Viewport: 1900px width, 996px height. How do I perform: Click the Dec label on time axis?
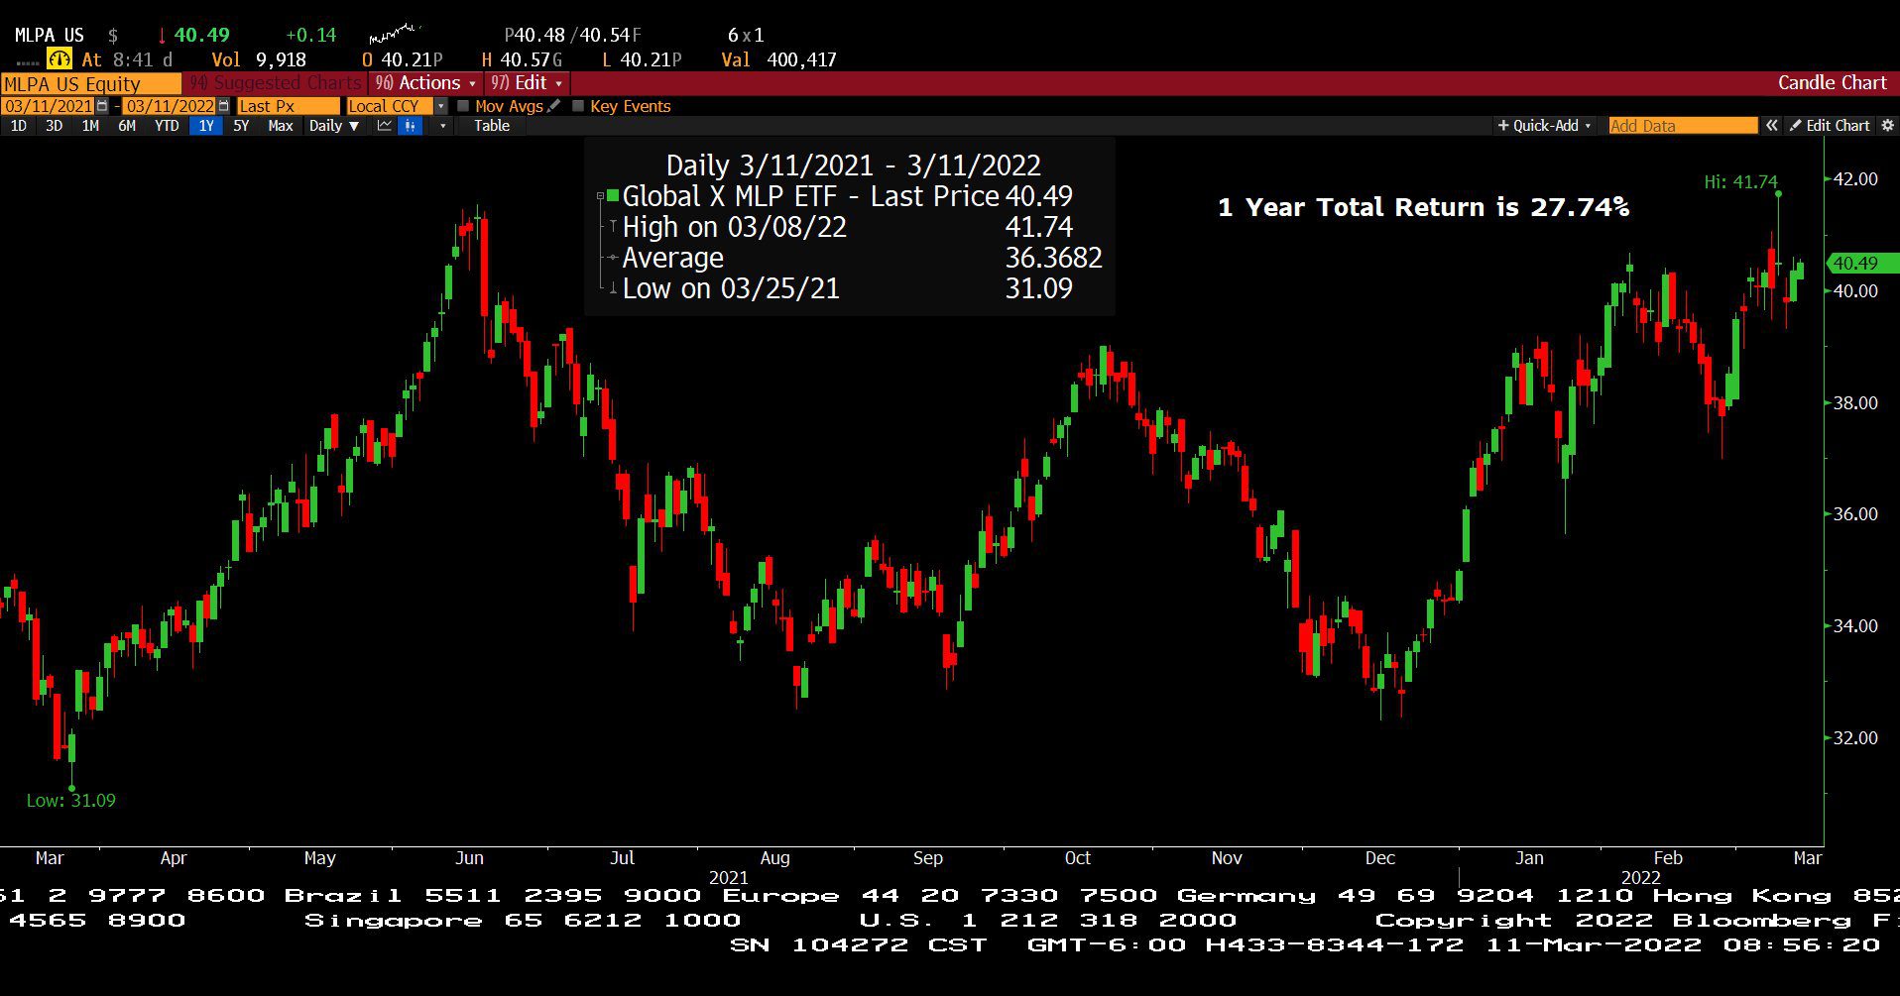[1380, 858]
